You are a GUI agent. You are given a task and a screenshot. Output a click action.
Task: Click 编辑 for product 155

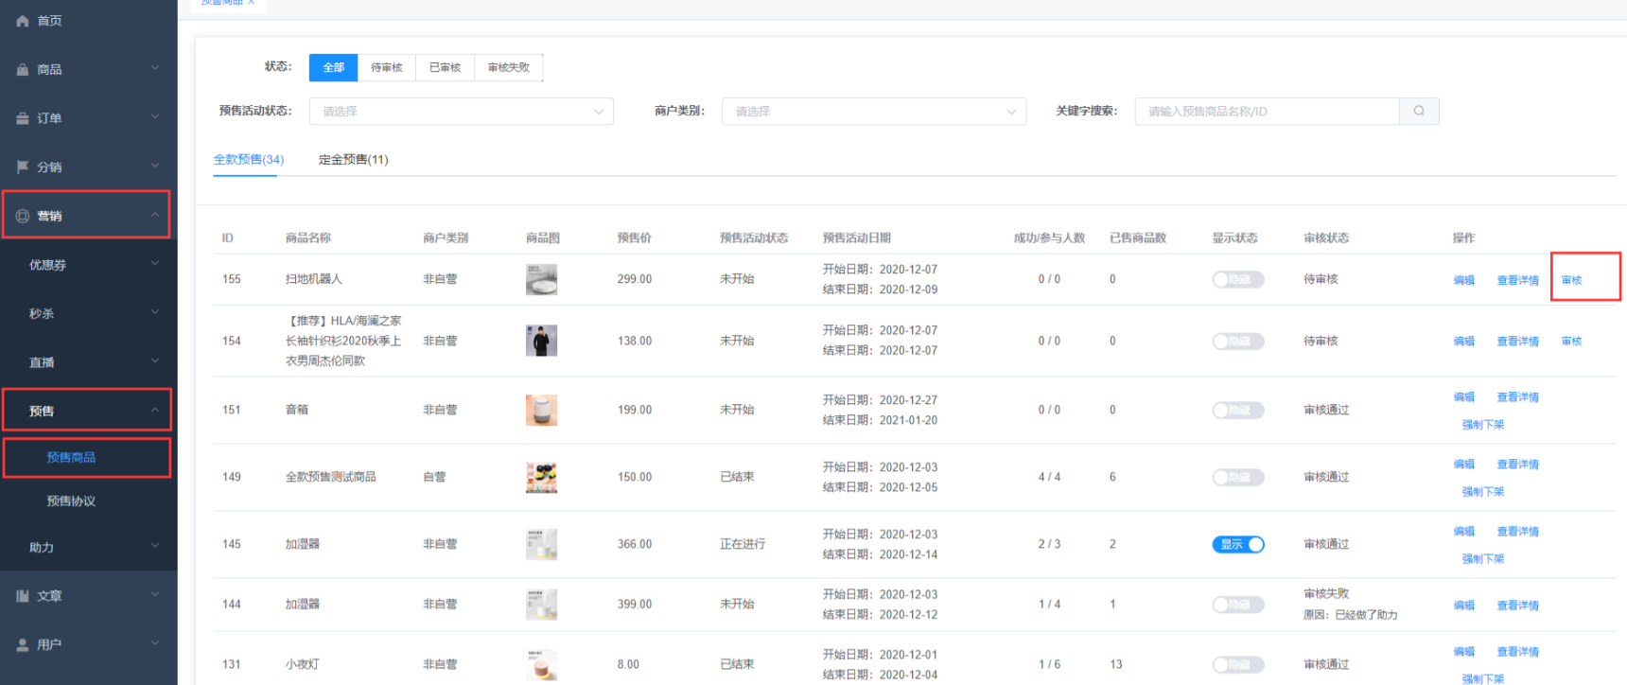click(1464, 280)
